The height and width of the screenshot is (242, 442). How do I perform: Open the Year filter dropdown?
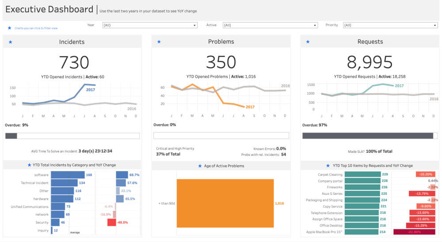(150, 25)
